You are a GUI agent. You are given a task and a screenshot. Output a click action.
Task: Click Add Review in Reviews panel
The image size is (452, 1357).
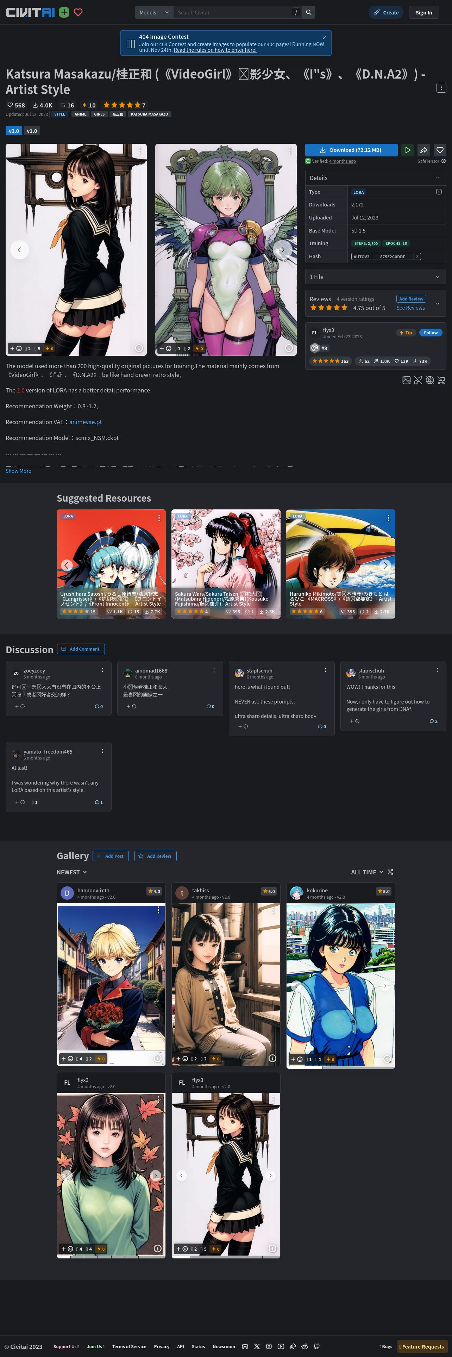pos(411,299)
